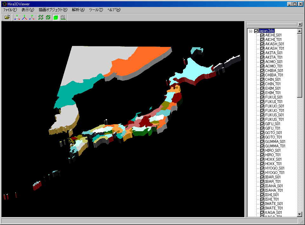Select the ISAHA_T01 tree item label
This screenshot has width=305, height=225.
point(274,190)
